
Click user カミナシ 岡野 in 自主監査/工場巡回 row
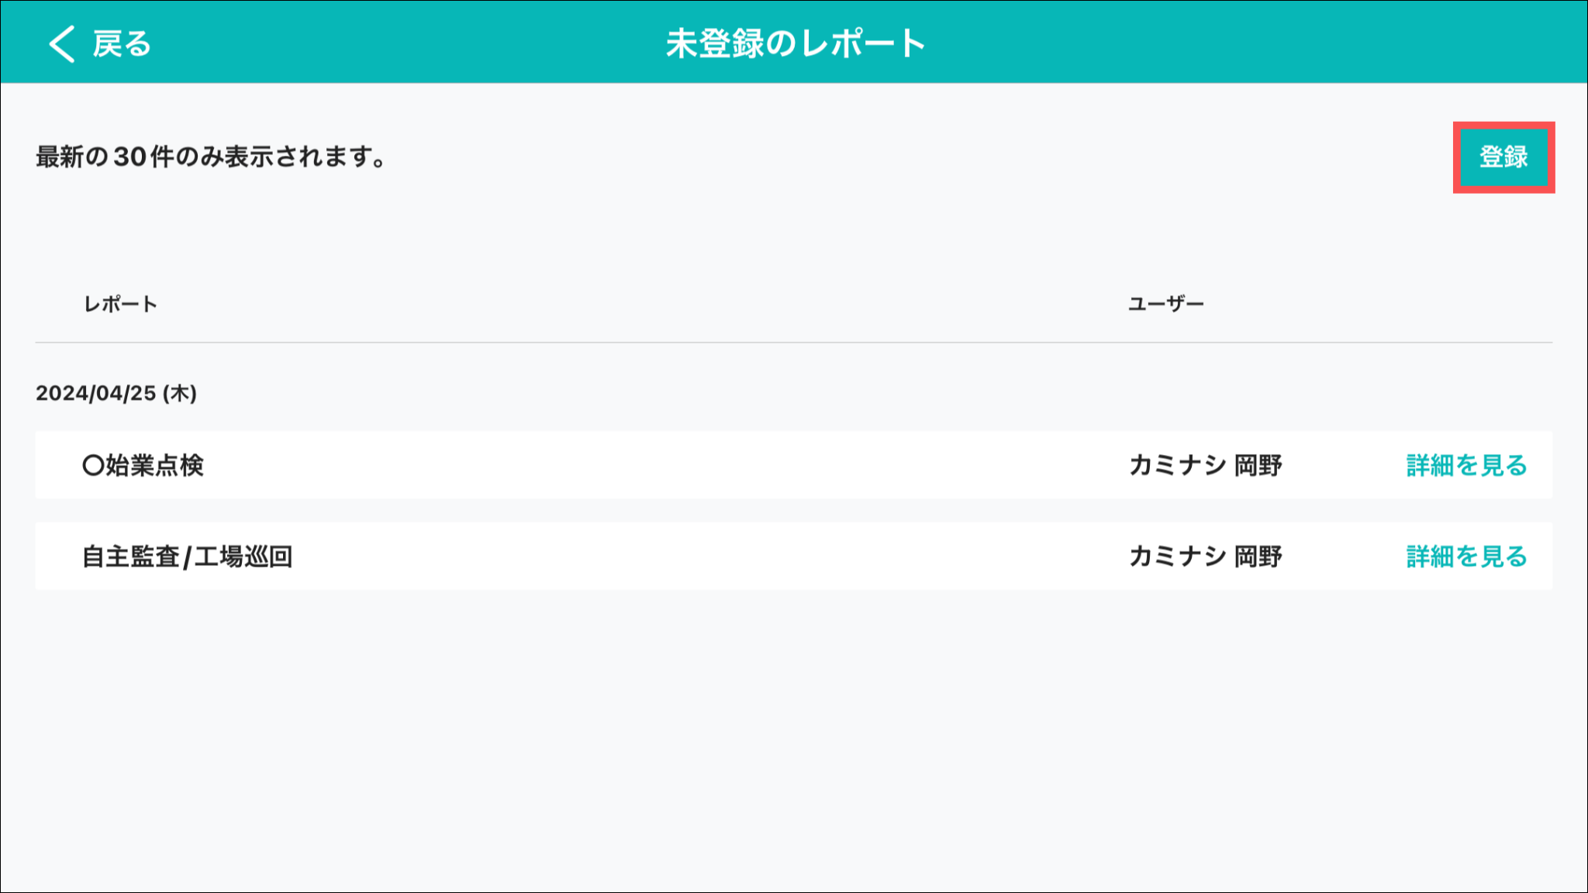coord(1205,557)
